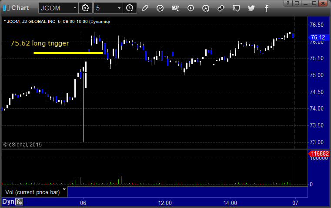Screen dimensions: 331x208
Task: Select the pencil drawing tool
Action: [x=145, y=8]
